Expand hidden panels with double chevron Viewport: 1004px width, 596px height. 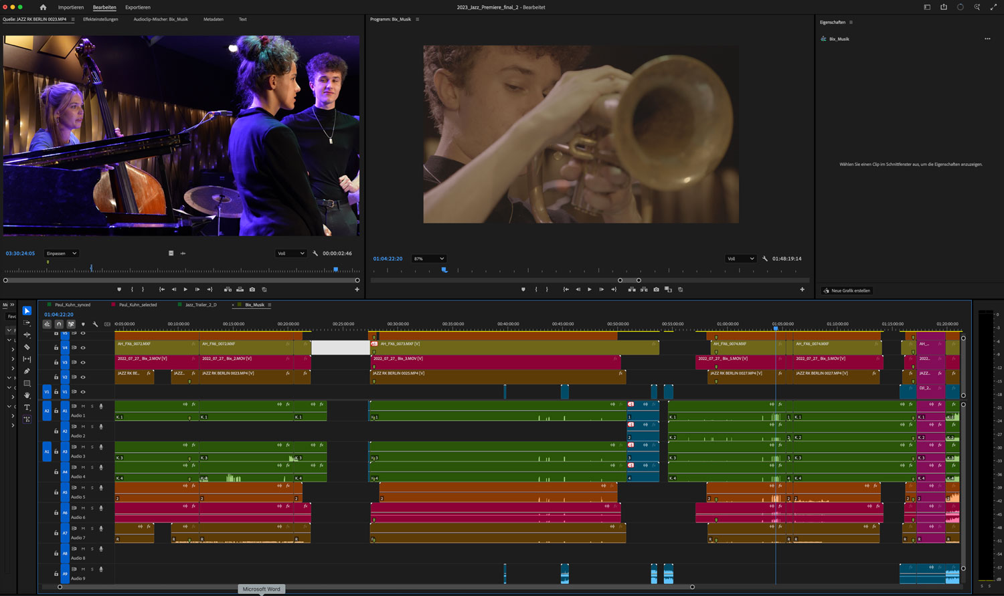pyautogui.click(x=12, y=305)
